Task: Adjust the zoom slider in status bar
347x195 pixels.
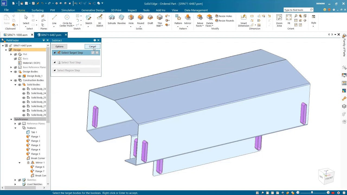Action: click(x=312, y=193)
